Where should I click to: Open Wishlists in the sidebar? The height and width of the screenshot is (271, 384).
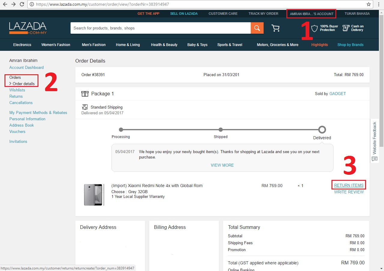[x=17, y=90]
